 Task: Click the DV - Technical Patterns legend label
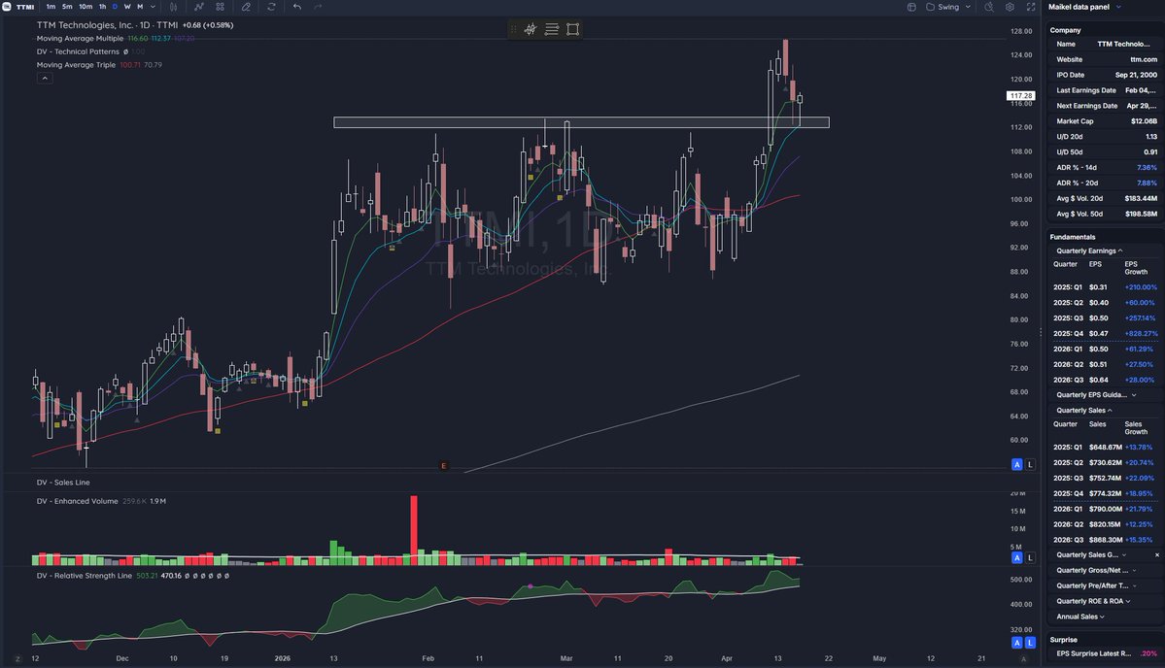click(78, 52)
